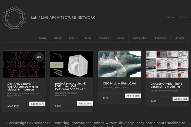The height and width of the screenshot is (127, 191).
Task: Click the Sale! badge on Dynamo workshop
Action: click(x=39, y=57)
